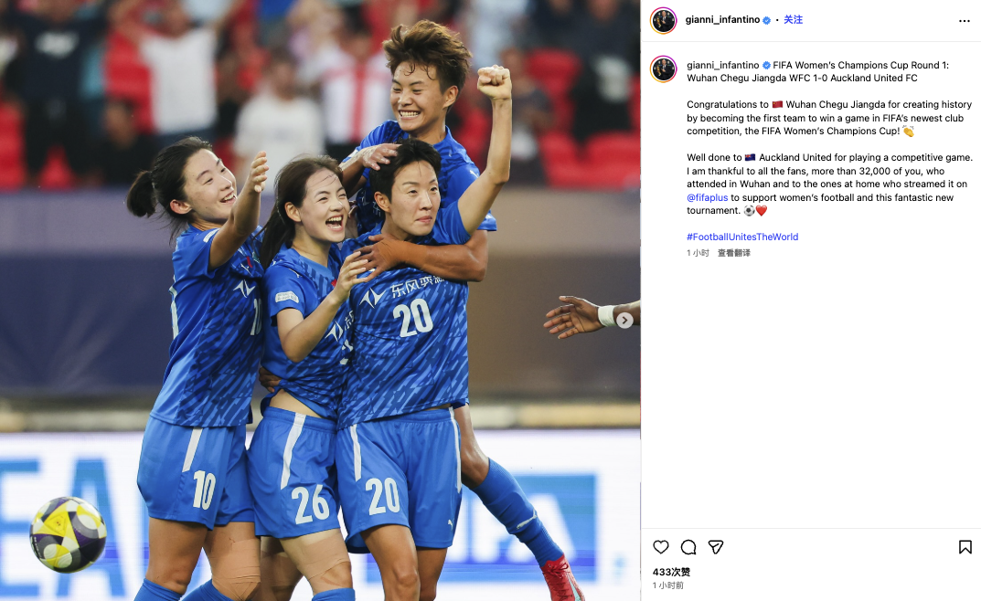Click the gianni_infantino username in the caption

point(722,65)
